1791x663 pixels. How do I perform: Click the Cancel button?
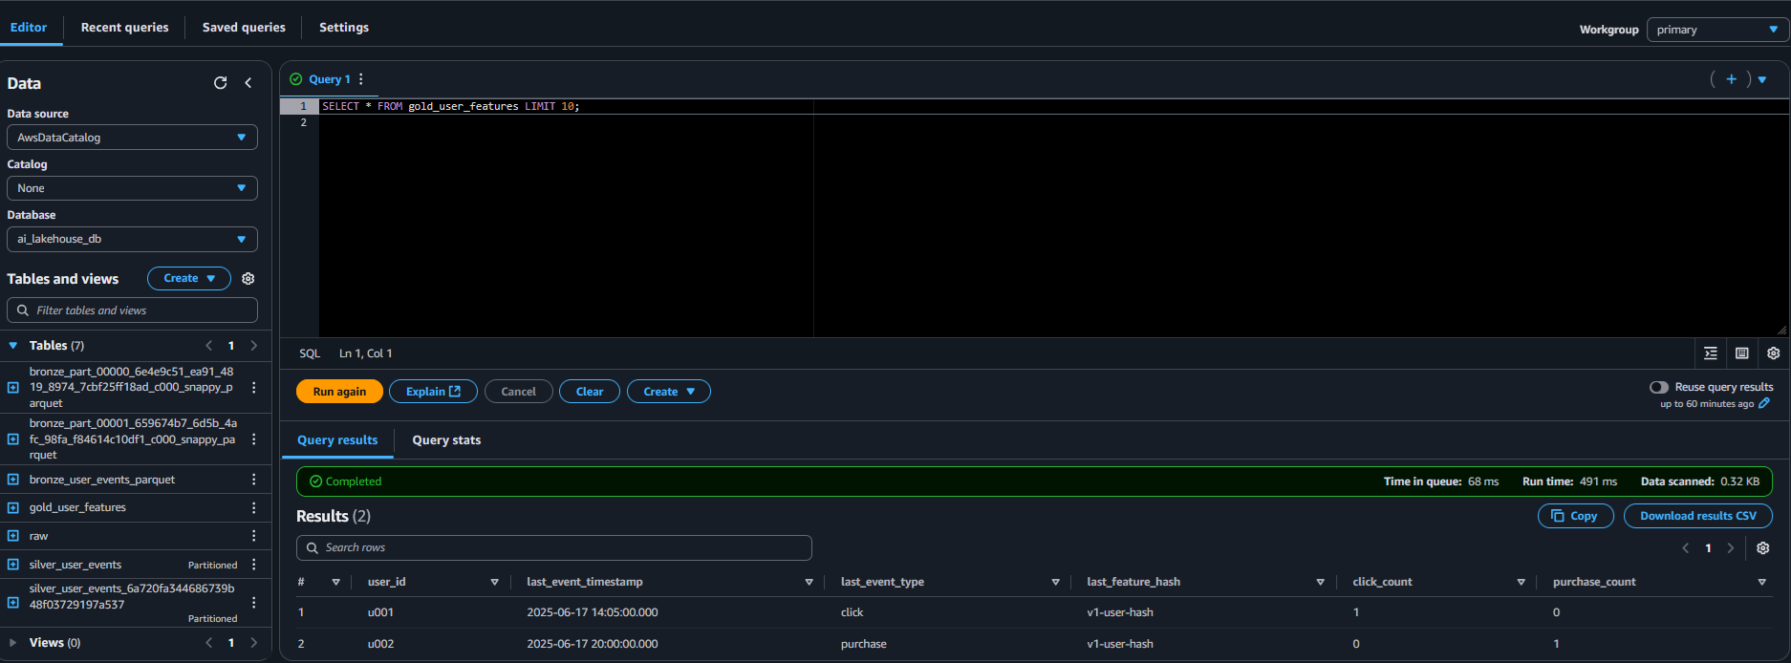519,392
